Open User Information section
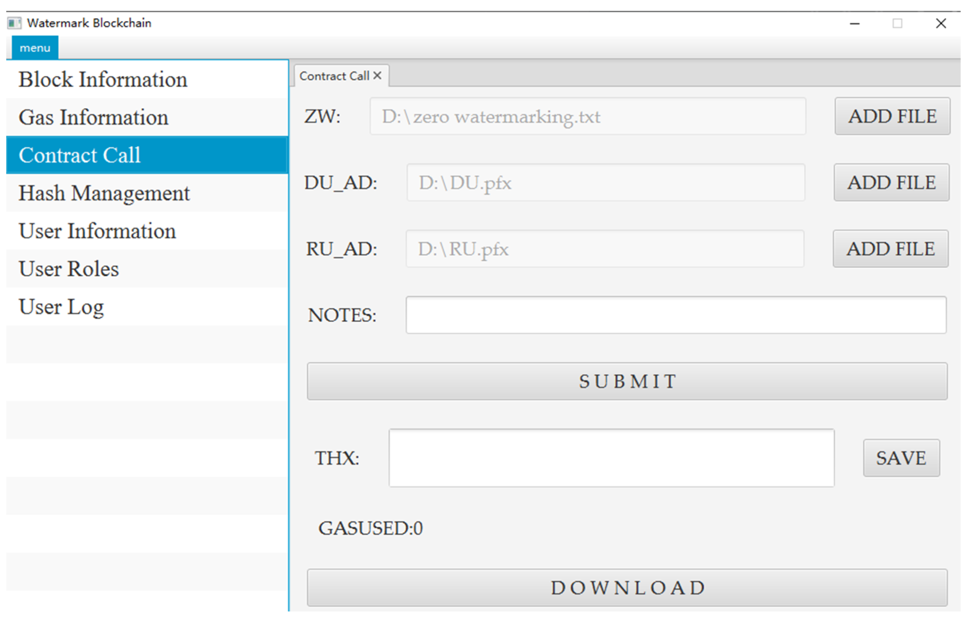 coord(147,231)
